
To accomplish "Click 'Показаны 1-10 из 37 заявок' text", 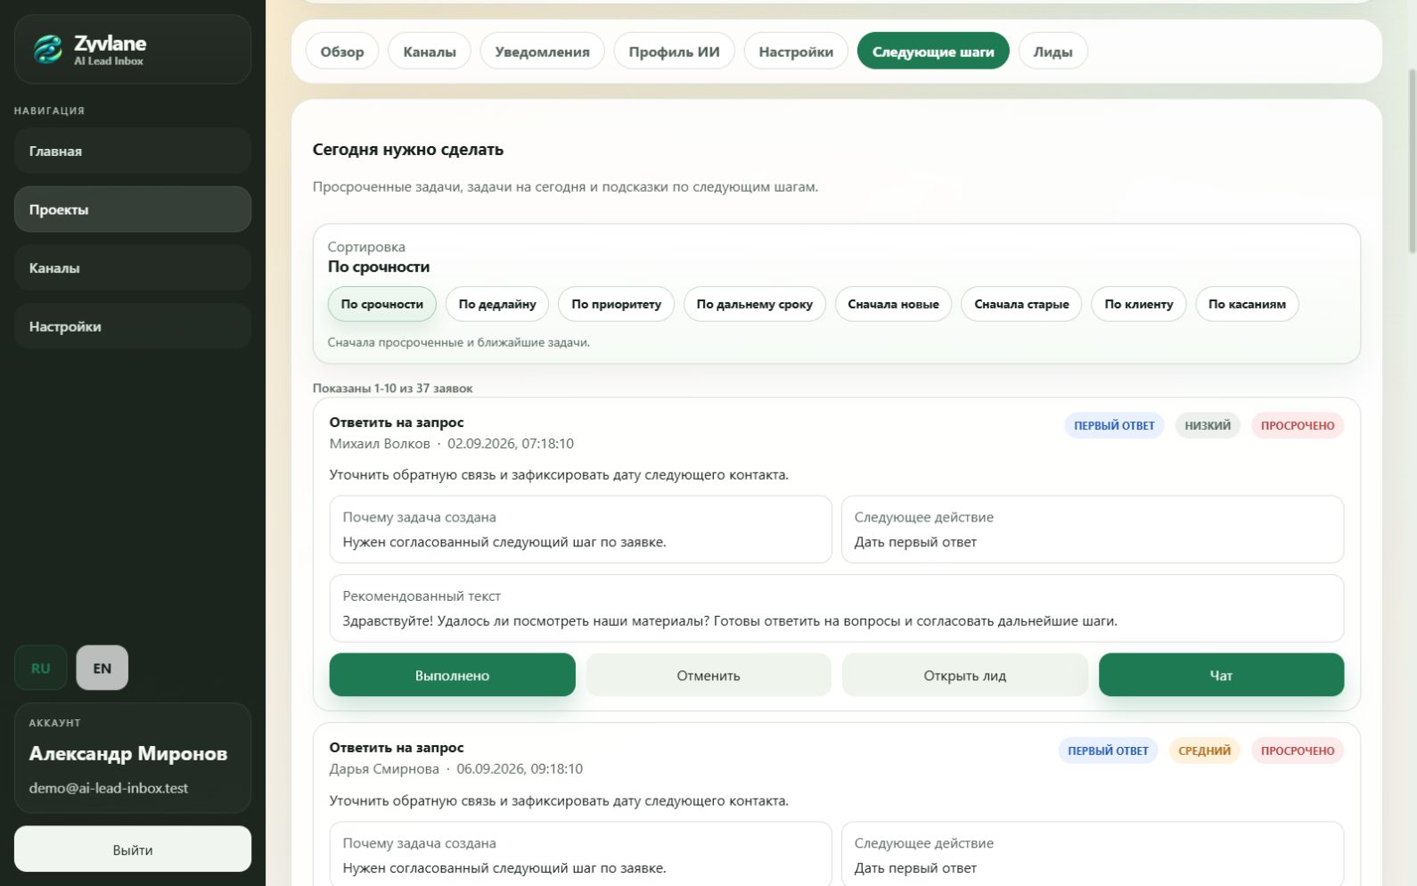I will point(392,388).
